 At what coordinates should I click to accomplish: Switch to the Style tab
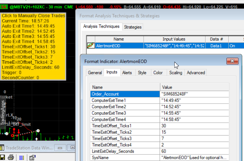coord(142,73)
